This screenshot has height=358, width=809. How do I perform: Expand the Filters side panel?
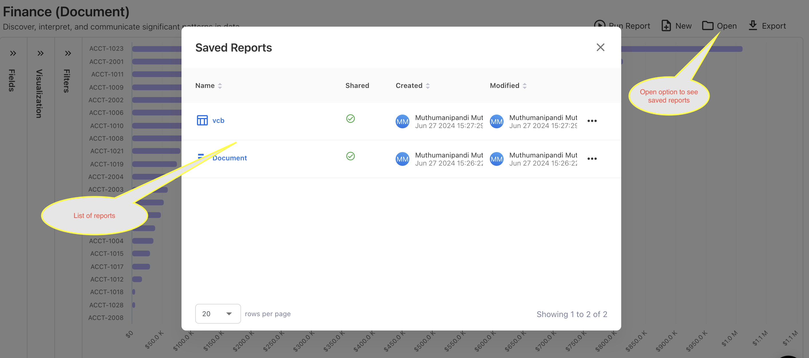[68, 53]
